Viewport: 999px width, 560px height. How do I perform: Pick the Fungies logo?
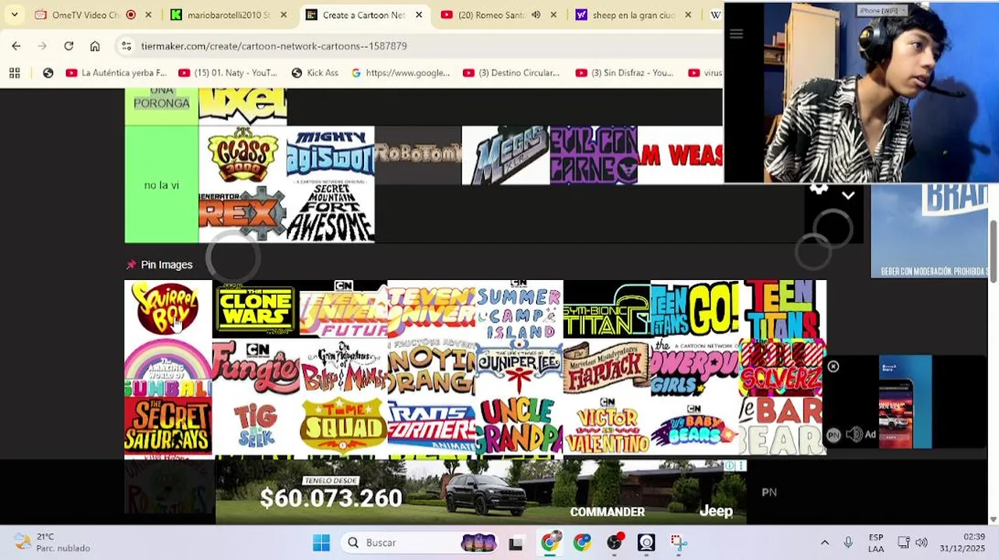256,367
